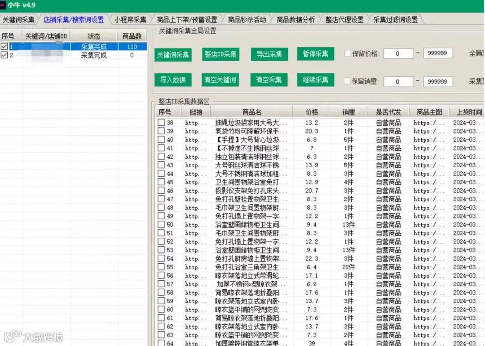
Task: Select product 【手提】大号背心垃圾
Action: [251, 140]
